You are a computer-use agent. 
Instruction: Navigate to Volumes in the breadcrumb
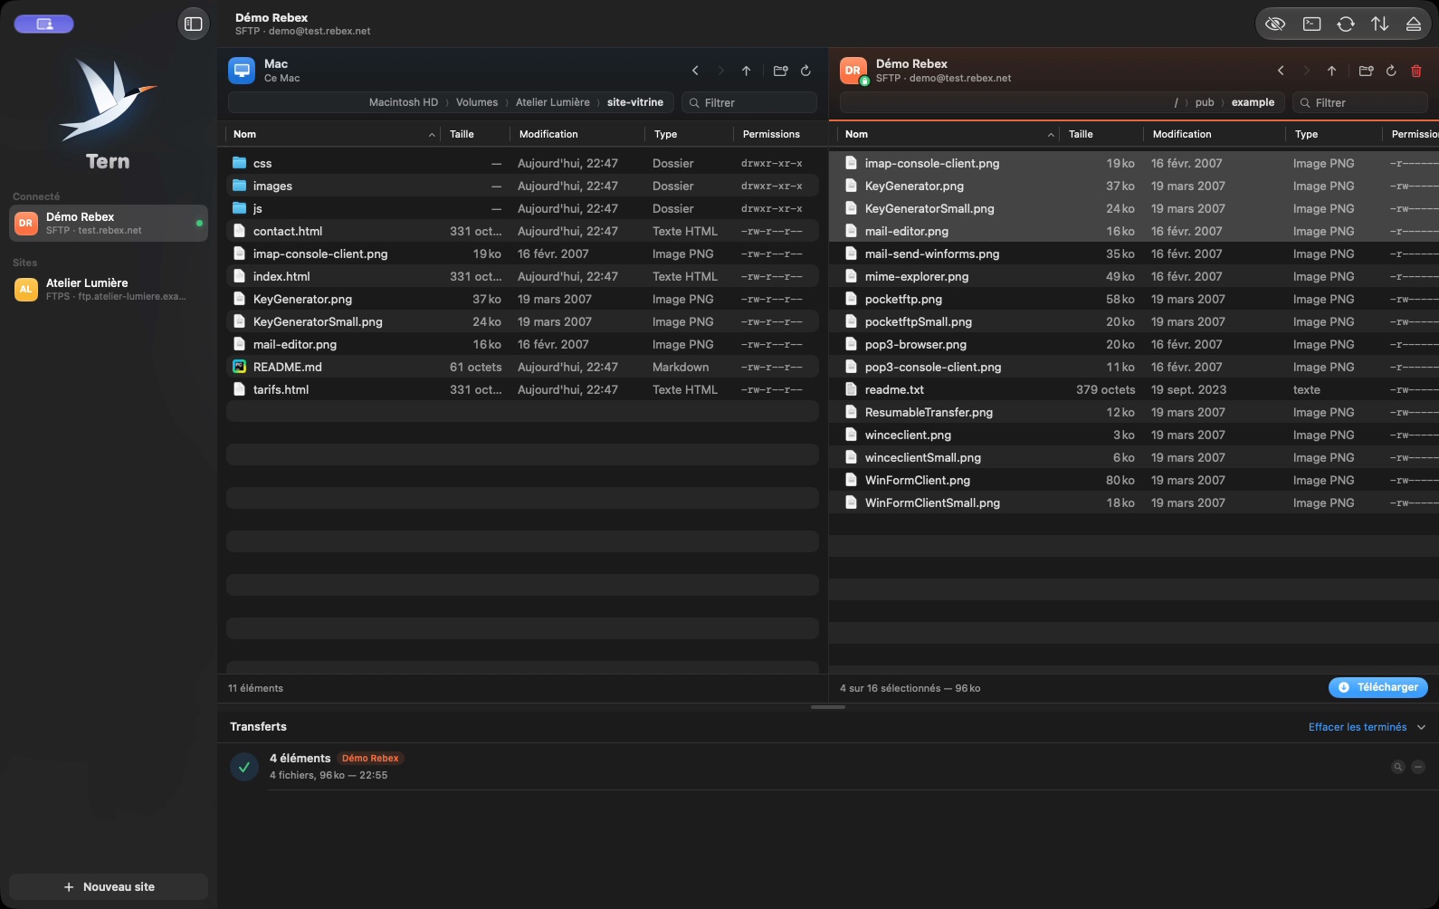pos(477,102)
